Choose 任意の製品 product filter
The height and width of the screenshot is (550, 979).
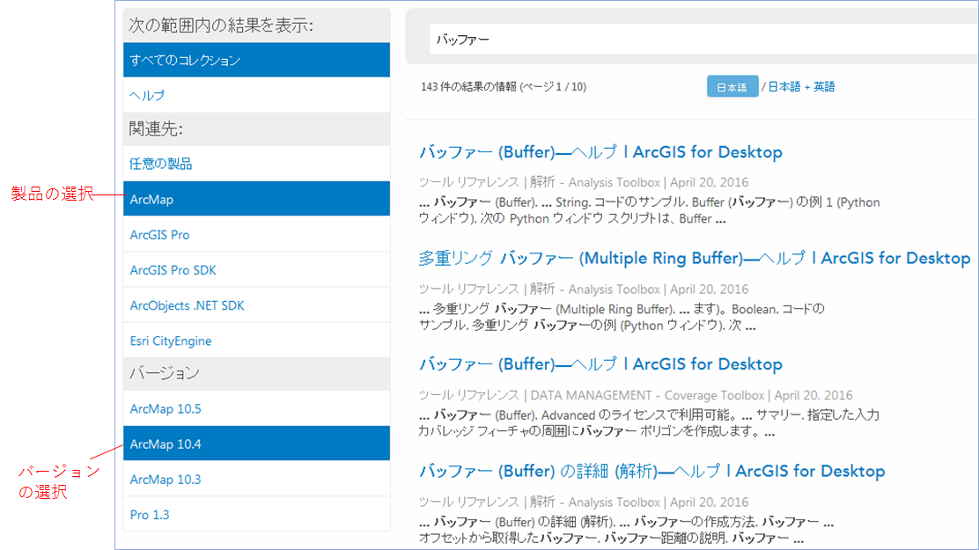(256, 164)
